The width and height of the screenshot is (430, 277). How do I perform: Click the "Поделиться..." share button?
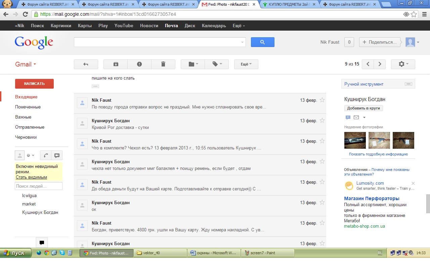click(380, 42)
